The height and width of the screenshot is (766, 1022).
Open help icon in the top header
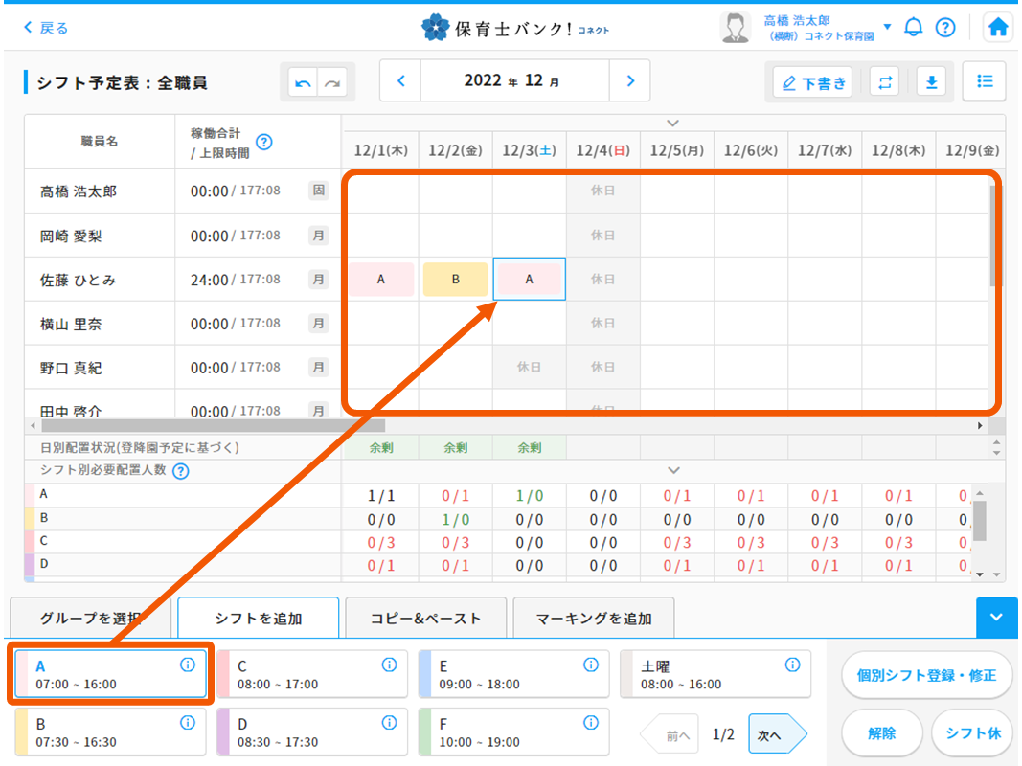[x=945, y=28]
